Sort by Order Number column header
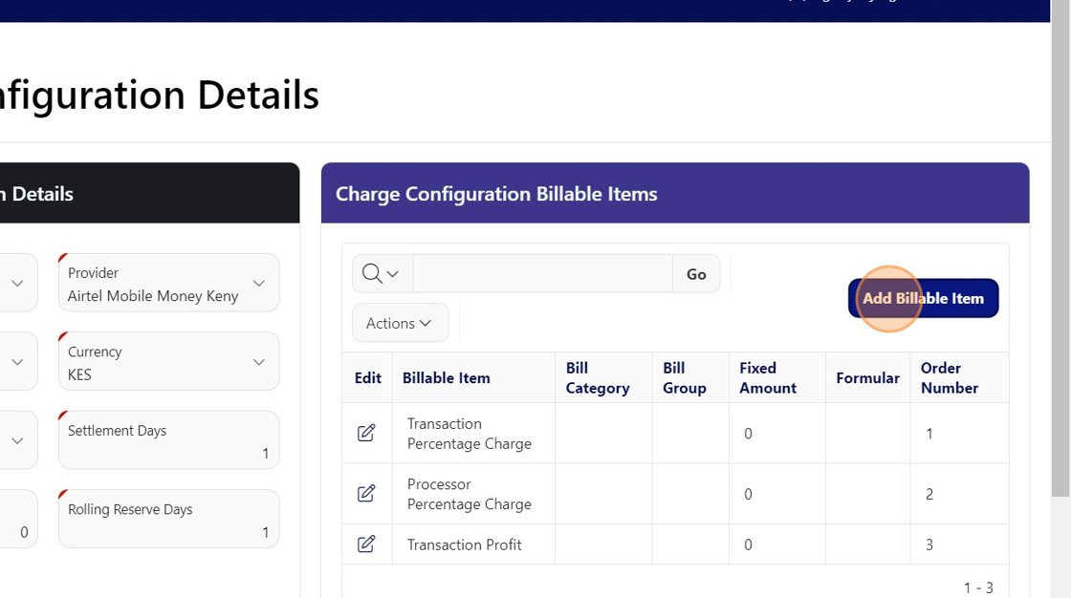The height and width of the screenshot is (598, 1071). (949, 378)
